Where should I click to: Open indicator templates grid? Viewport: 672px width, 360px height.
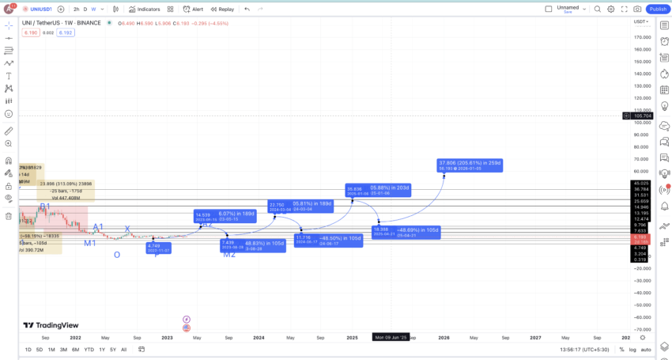(x=170, y=9)
